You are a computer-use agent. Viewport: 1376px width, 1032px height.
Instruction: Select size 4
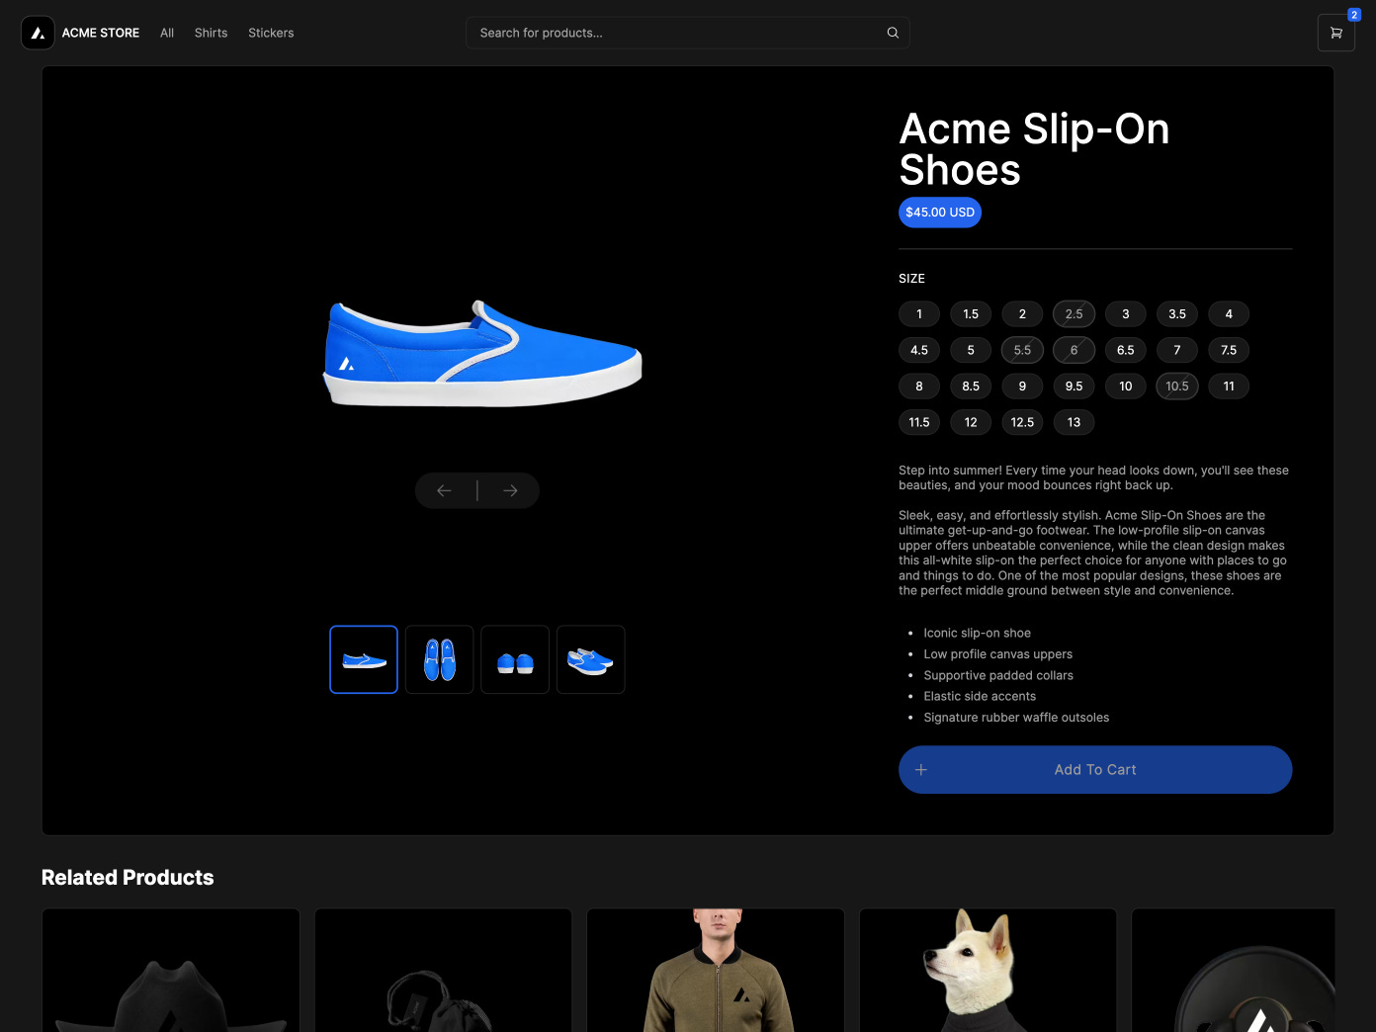coord(1229,314)
